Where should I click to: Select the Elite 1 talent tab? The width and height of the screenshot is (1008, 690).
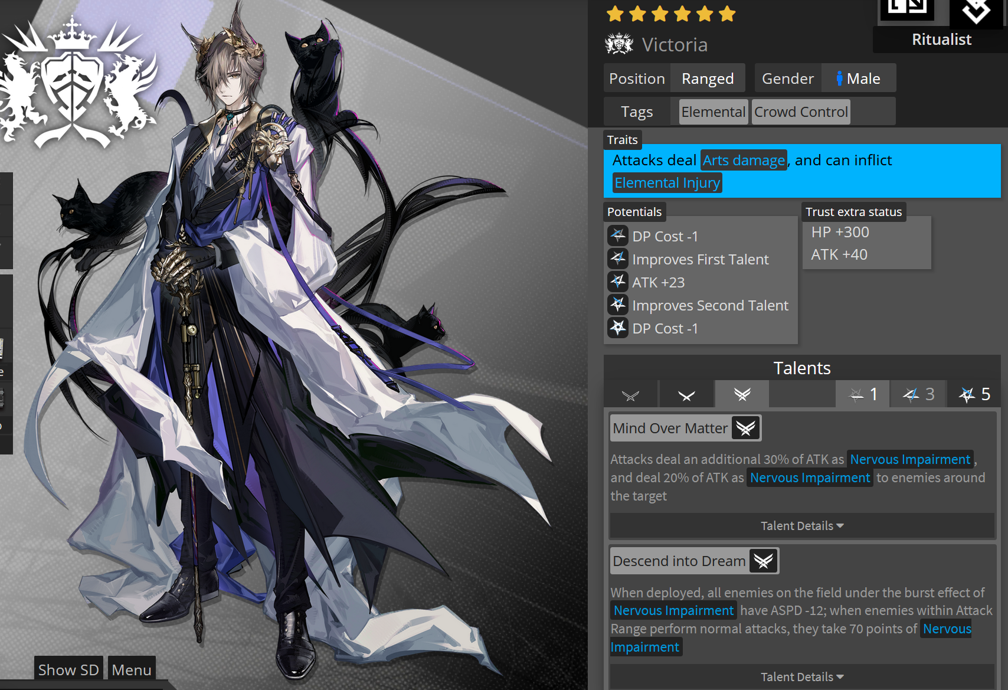pyautogui.click(x=686, y=394)
